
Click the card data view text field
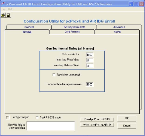(51, 126)
